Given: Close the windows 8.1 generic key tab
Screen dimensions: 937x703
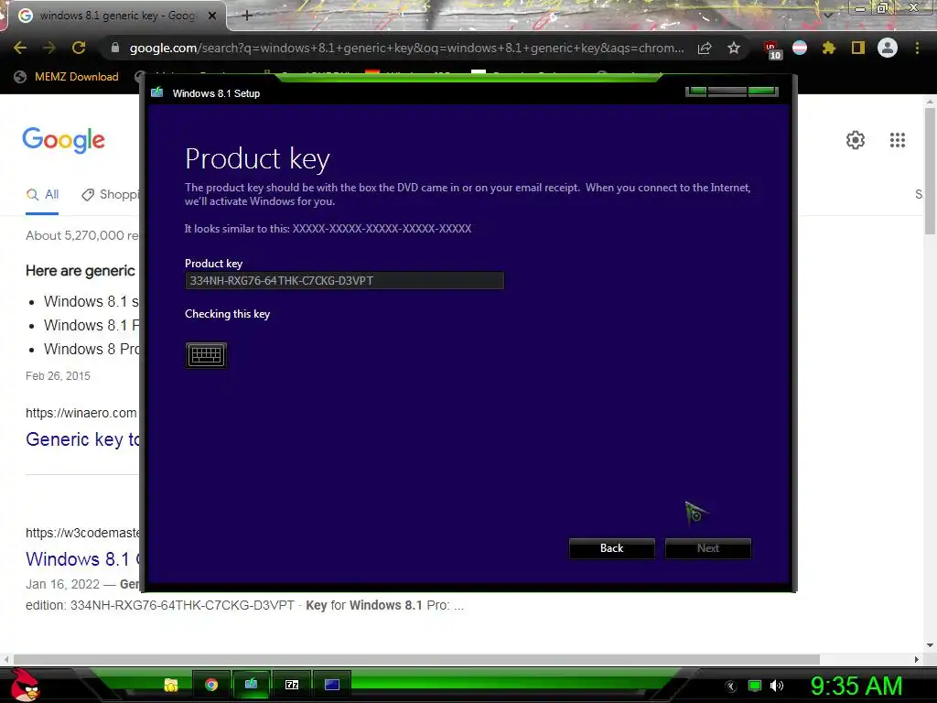Looking at the screenshot, I should [x=212, y=16].
